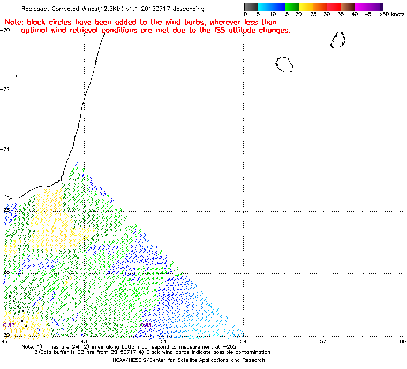Viewport: 407px width, 369px height.
Task: Click the '-26' latitude axis label
Action: click(x=5, y=210)
